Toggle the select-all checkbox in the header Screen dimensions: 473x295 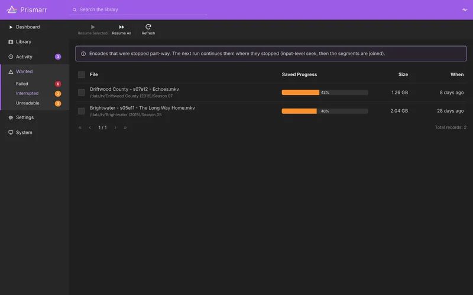[82, 75]
